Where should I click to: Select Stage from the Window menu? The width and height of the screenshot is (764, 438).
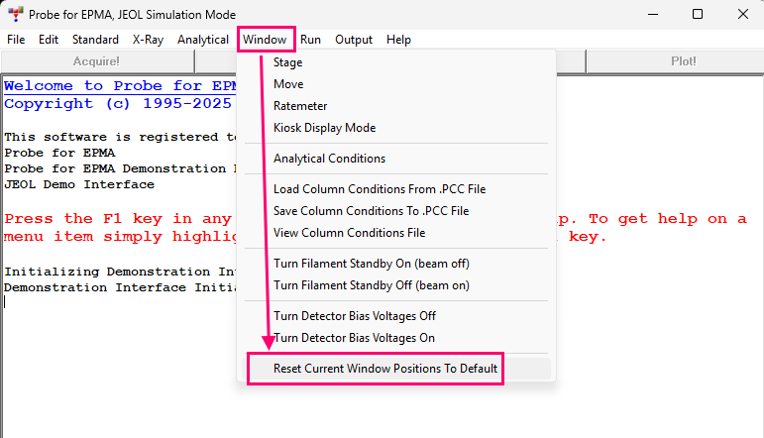[x=288, y=62]
